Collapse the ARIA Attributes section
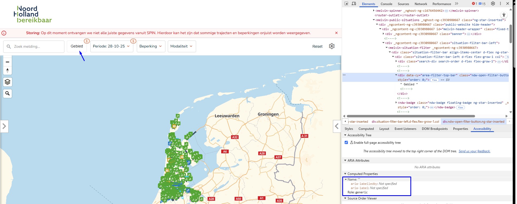Image resolution: width=517 pixels, height=204 pixels. [345, 160]
